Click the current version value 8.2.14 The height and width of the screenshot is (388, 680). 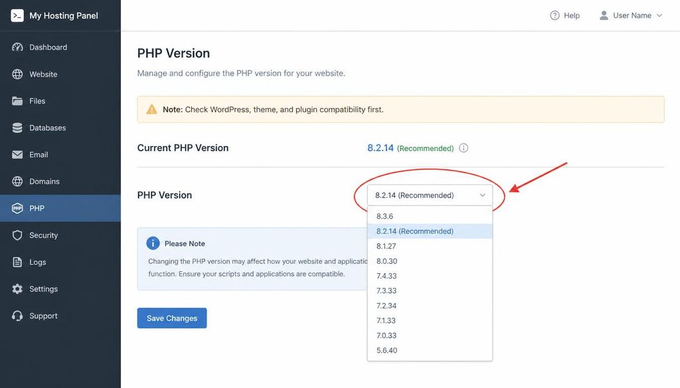click(x=381, y=148)
